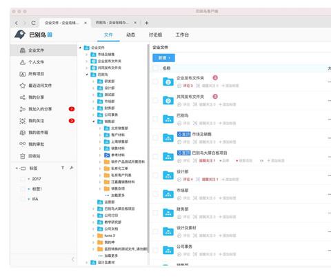Screen dimensions: 331x279
Task: Expand 市场及销售 in the folder tree
Action: (x=87, y=55)
